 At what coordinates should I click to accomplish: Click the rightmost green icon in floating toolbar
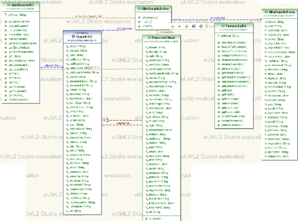(x=201, y=26)
